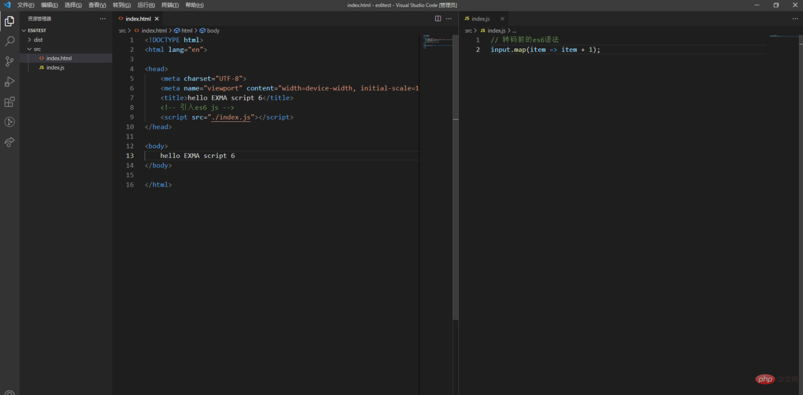Click the left editor vertical scrollbar
Image resolution: width=803 pixels, height=395 pixels.
[455, 192]
